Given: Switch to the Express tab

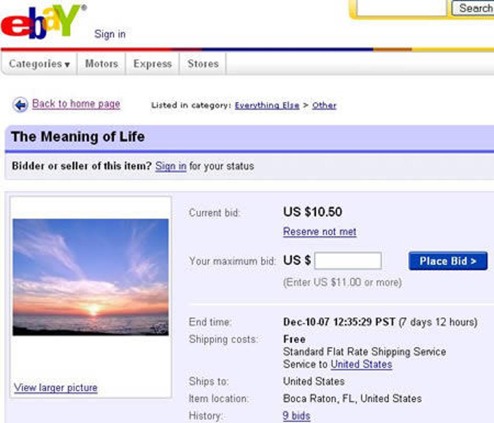Looking at the screenshot, I should (152, 64).
